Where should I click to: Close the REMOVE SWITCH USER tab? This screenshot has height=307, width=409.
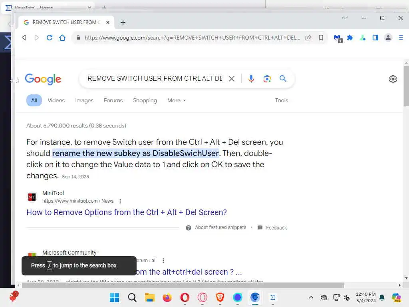click(x=108, y=22)
